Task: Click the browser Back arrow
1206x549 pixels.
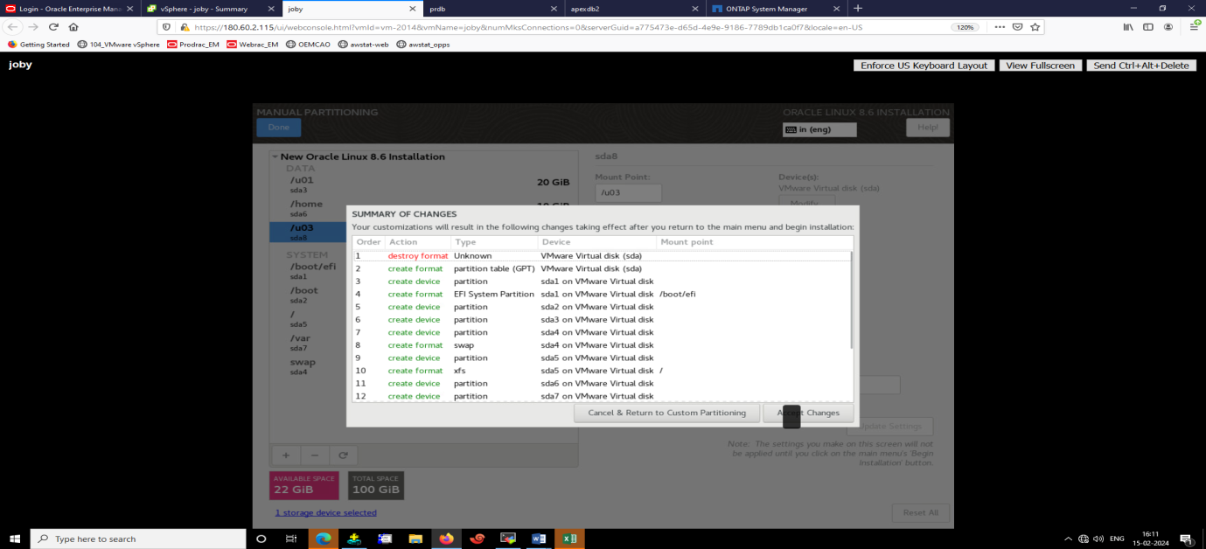Action: point(13,27)
